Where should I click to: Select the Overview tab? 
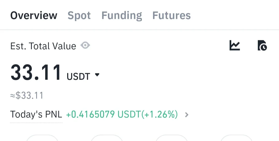tap(34, 16)
